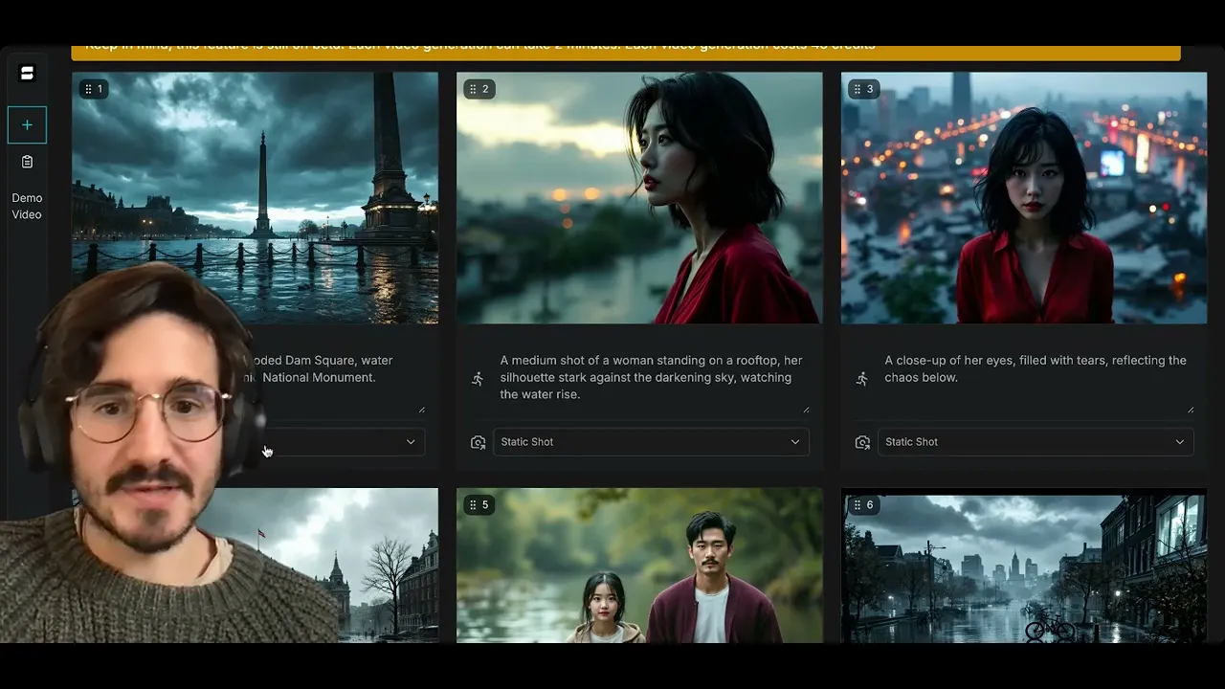The height and width of the screenshot is (689, 1225).
Task: Grab the drag handle on scene 5
Action: click(x=472, y=504)
